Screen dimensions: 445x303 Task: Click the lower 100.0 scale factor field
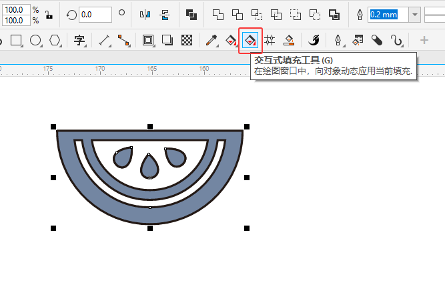pos(16,21)
